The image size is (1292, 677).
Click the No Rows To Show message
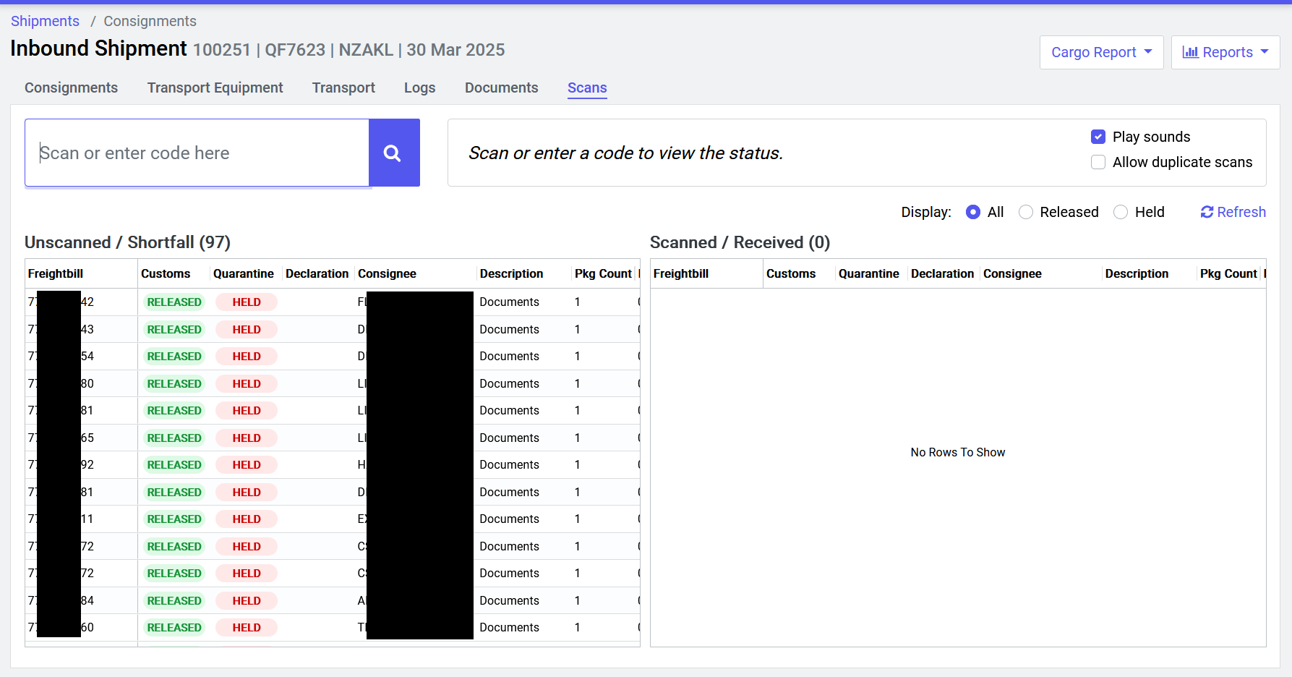point(958,452)
